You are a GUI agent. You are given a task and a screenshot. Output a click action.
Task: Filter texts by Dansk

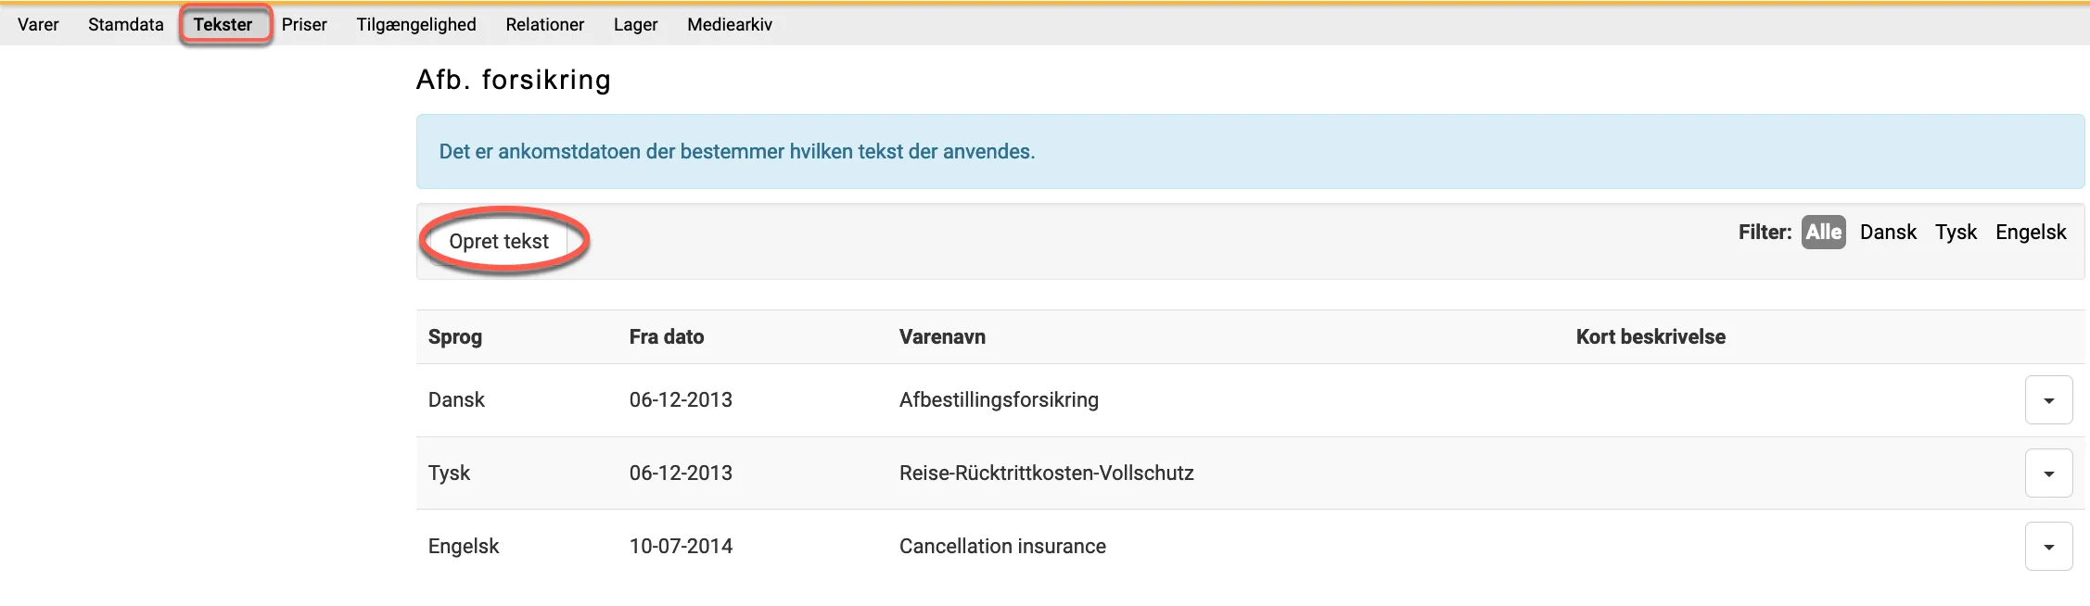point(1888,233)
